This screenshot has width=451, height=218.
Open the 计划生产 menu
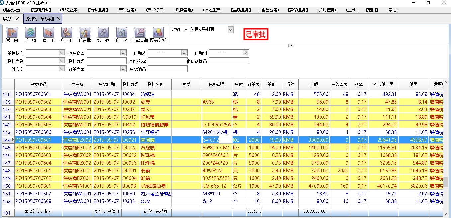212,10
